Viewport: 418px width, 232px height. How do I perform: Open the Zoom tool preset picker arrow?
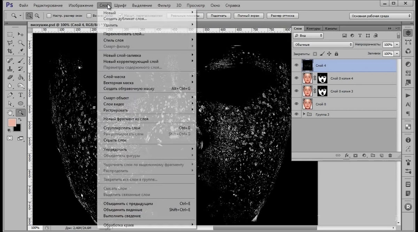pos(20,16)
